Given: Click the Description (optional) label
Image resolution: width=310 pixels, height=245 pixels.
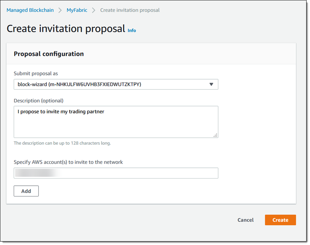Looking at the screenshot, I should coord(39,101).
